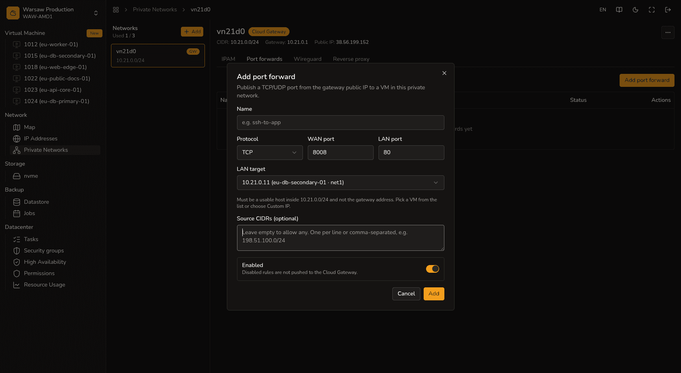
Task: Click the Tasks list icon
Action: (x=17, y=239)
